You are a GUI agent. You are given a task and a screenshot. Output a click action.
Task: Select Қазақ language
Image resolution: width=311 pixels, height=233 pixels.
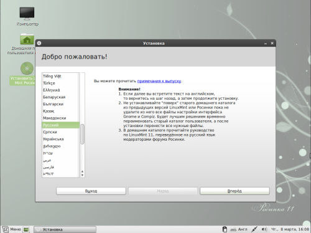(60, 111)
